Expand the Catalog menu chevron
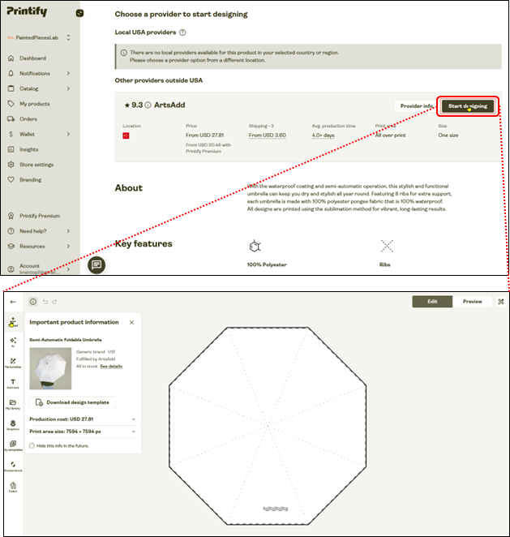 [68, 88]
